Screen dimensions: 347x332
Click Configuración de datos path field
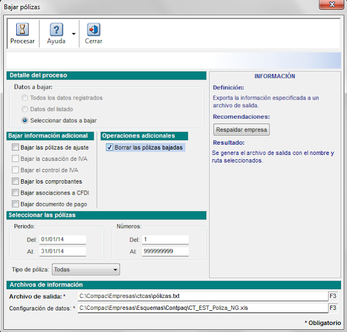[x=203, y=308]
